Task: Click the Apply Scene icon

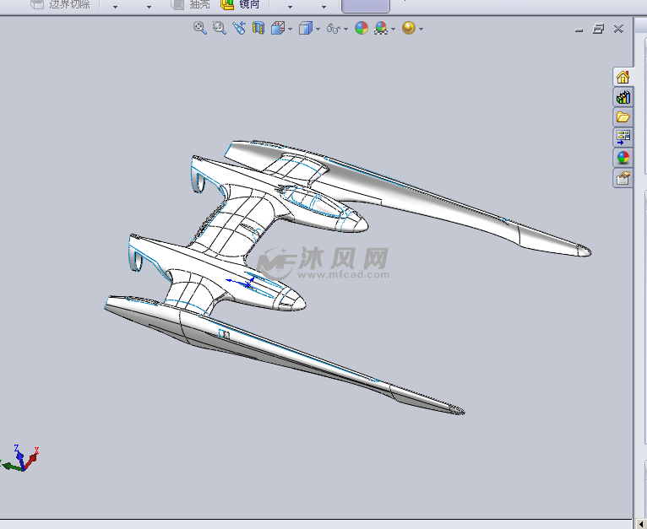Action: [x=381, y=28]
